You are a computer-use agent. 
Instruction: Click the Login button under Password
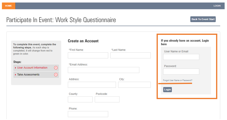(168, 89)
